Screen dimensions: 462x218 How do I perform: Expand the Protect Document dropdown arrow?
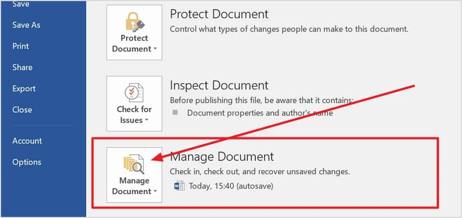[x=155, y=49]
